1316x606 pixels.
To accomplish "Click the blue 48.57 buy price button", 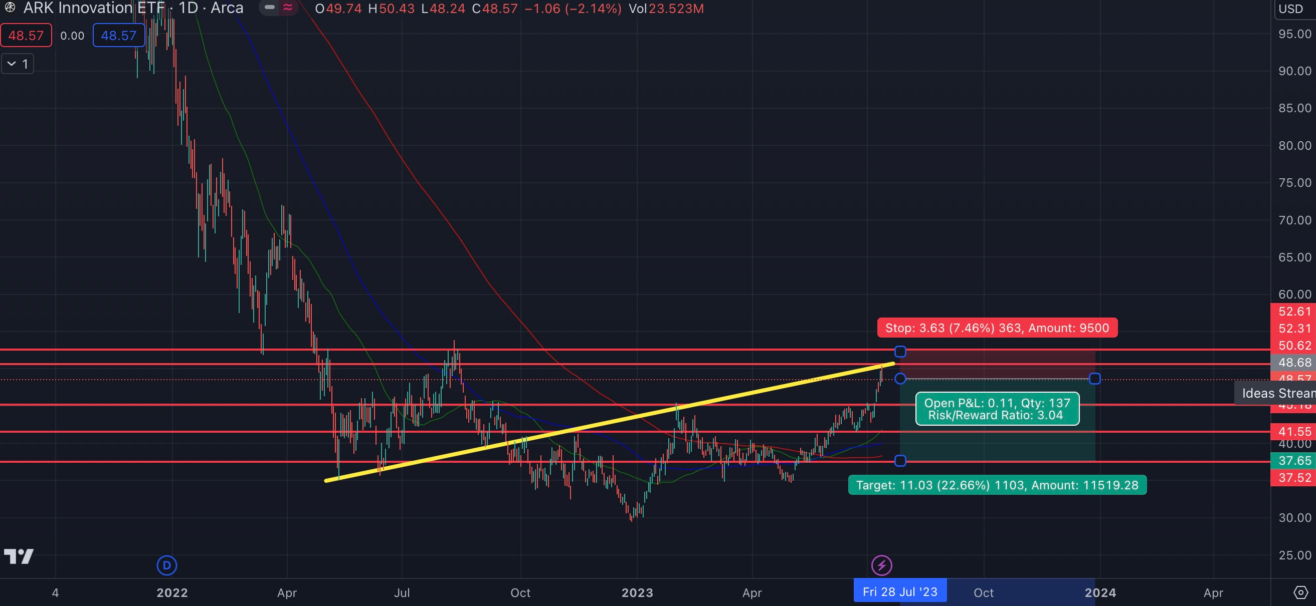I will pos(118,35).
